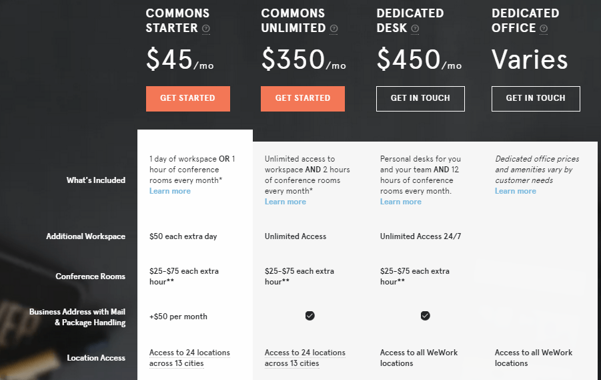Select the Commons Starter plan heading
Image resolution: width=601 pixels, height=380 pixels.
click(177, 21)
